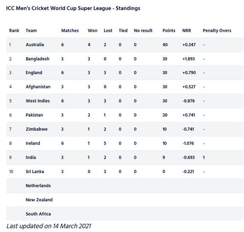
Task: Select the England team name
Action: coord(34,73)
